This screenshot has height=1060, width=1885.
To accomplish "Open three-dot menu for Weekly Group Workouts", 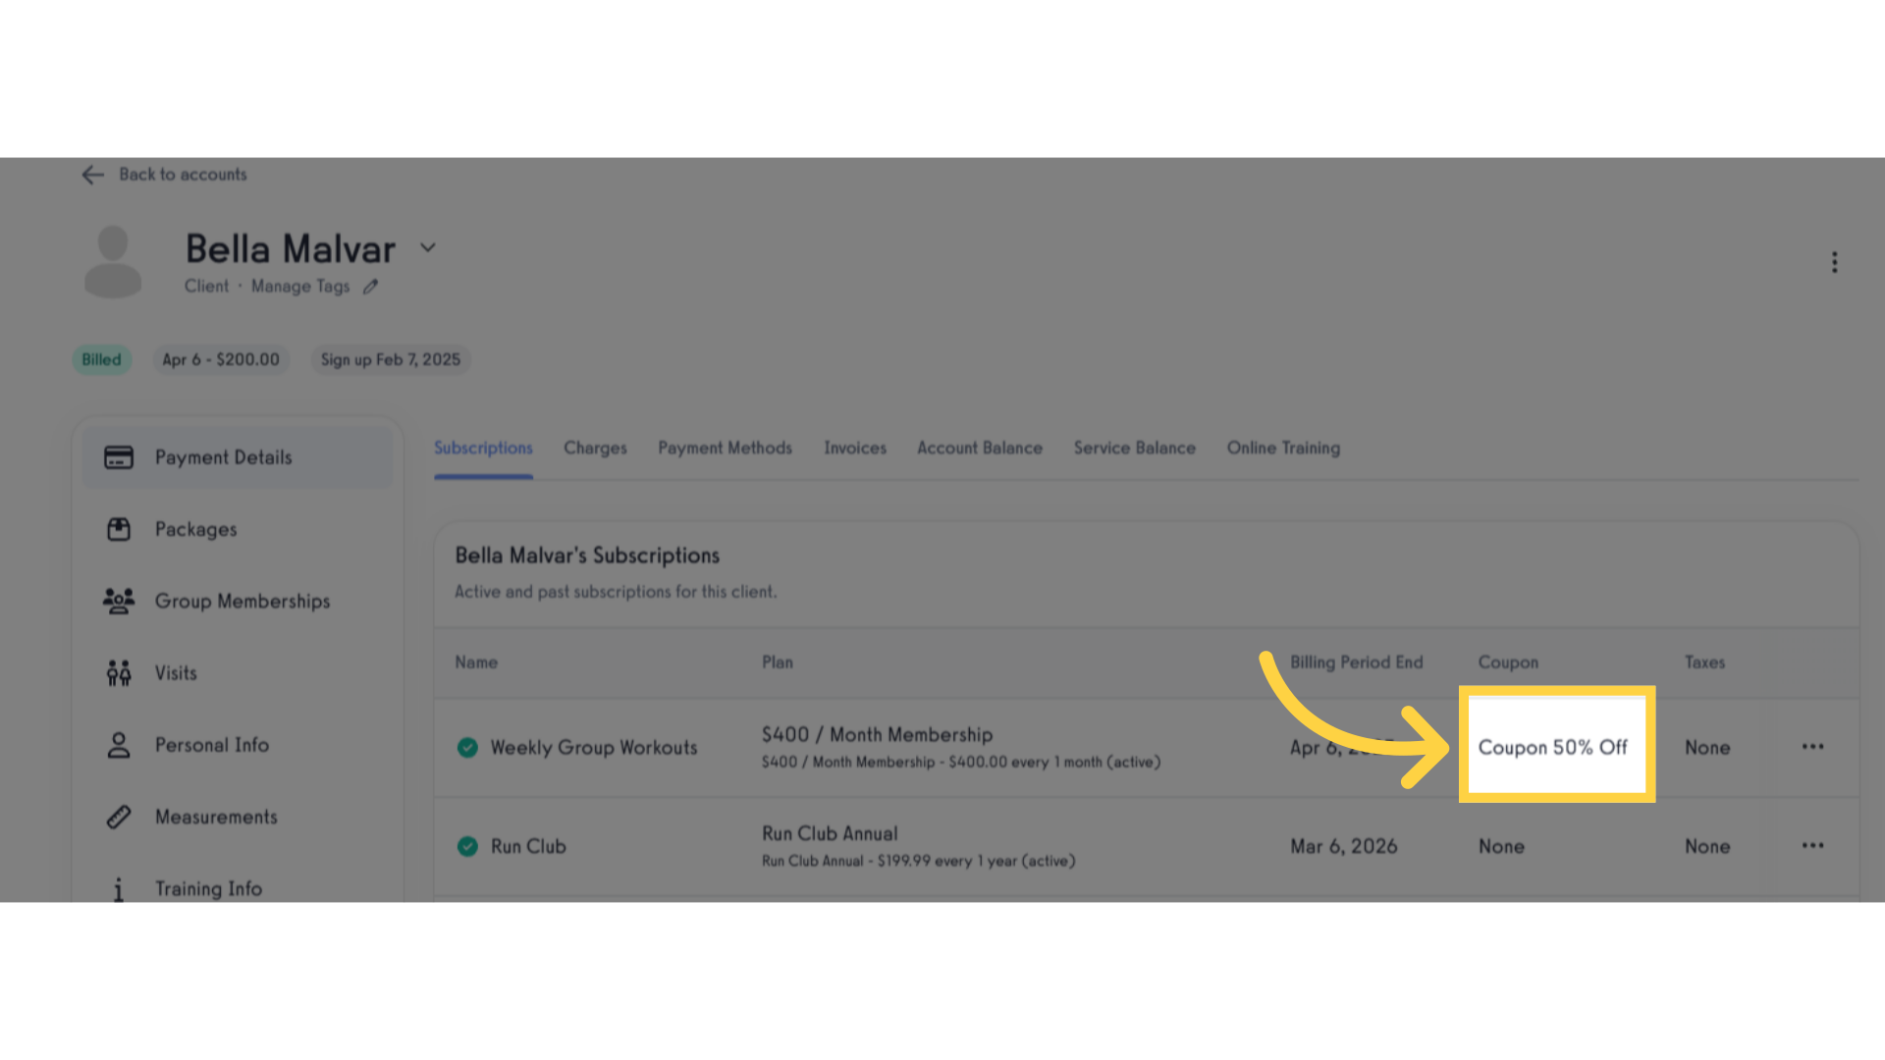I will (1812, 747).
